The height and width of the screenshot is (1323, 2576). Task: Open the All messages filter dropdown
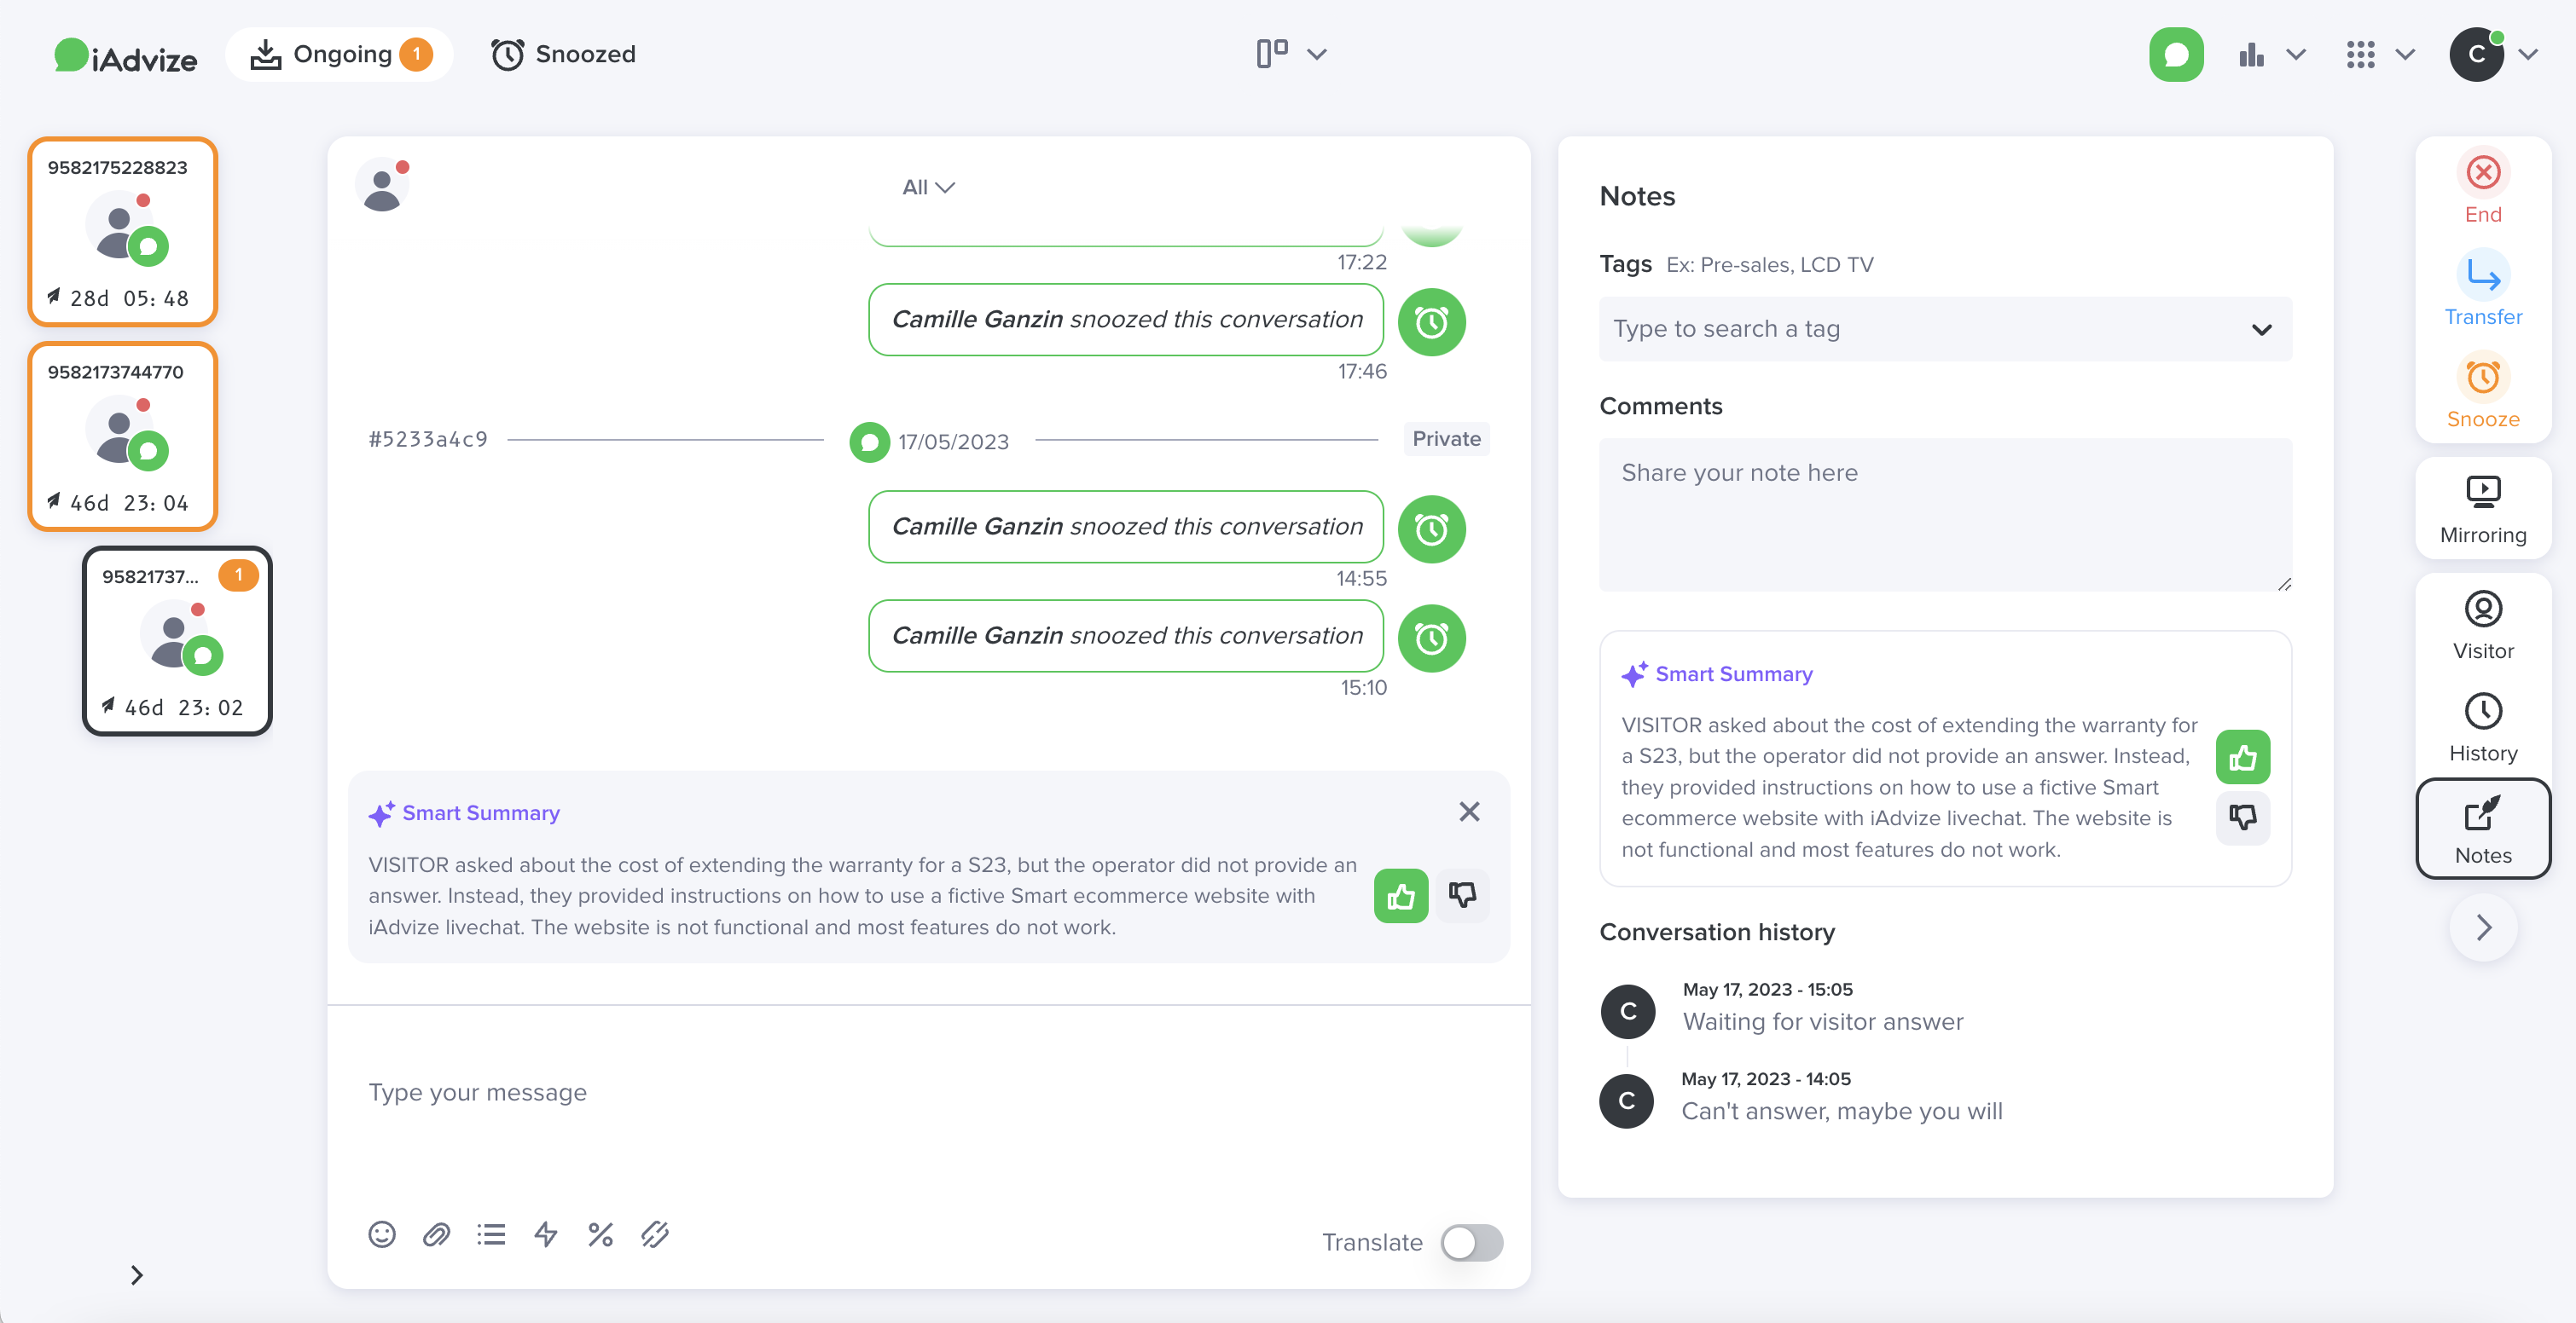pos(928,187)
